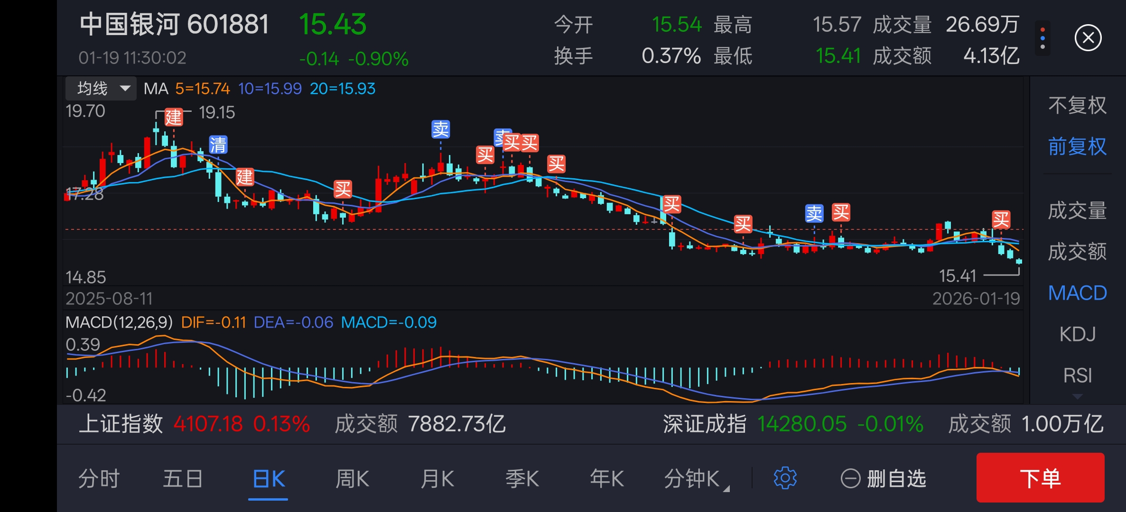This screenshot has width=1126, height=512.
Task: Show the 成交量 volume indicator
Action: tap(1077, 210)
